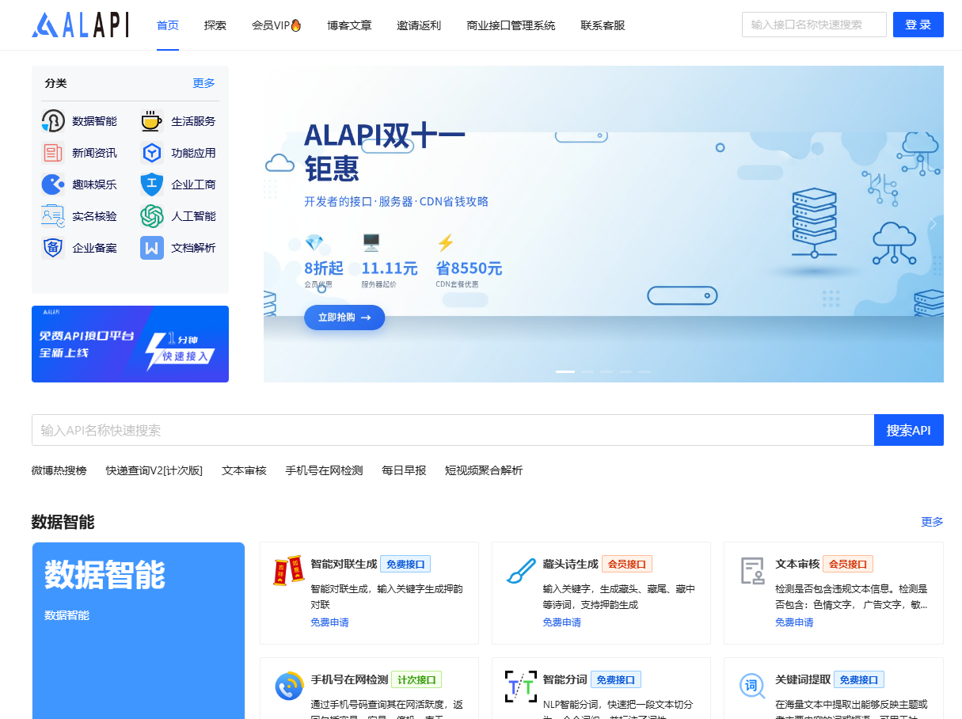962x719 pixels.
Task: Click 快递查询V2[计次版] tag
Action: point(154,470)
